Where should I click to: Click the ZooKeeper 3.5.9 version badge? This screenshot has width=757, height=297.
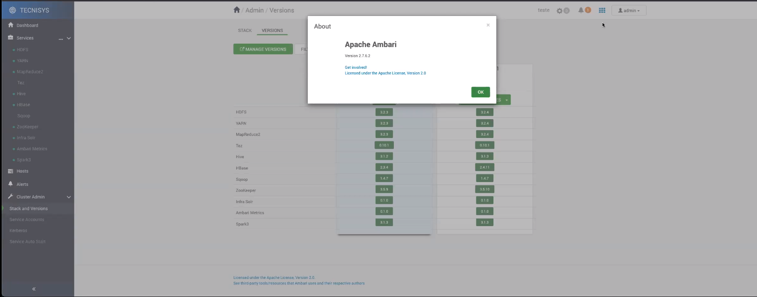[x=384, y=189]
